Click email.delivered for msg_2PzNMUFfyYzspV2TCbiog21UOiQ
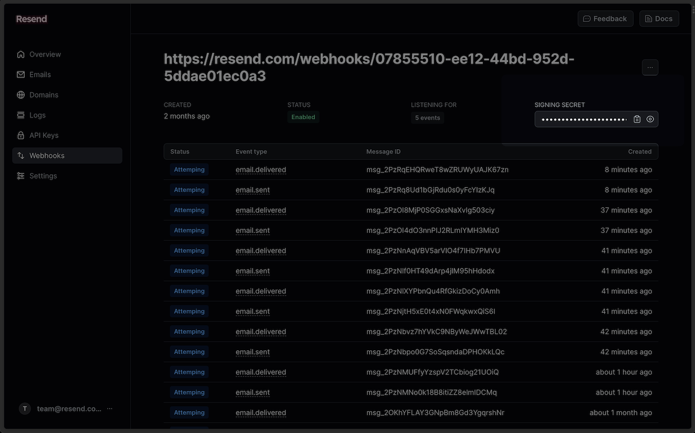 pyautogui.click(x=261, y=372)
